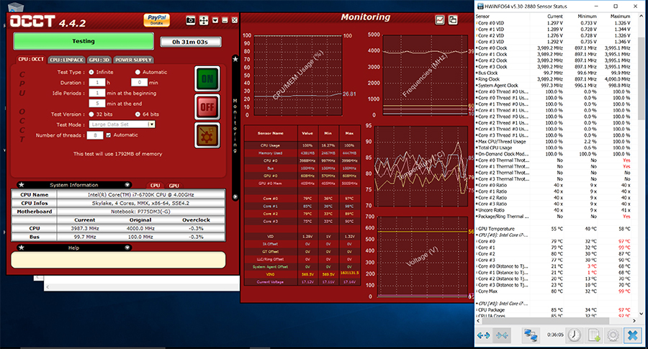648x349 pixels.
Task: Toggle Automatic number of threads checkbox
Action: tap(108, 135)
